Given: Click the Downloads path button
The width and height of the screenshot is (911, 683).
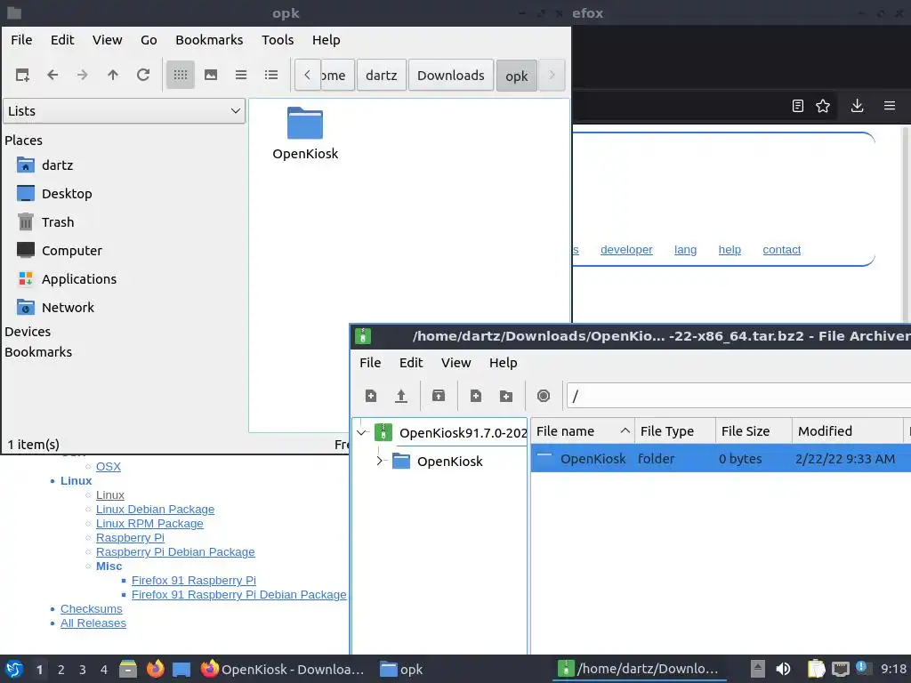Looking at the screenshot, I should click(x=451, y=75).
